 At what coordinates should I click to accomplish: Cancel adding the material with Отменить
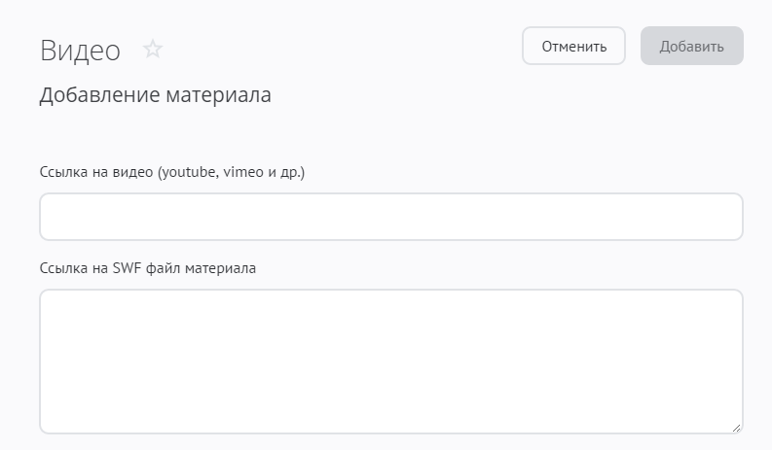[573, 46]
